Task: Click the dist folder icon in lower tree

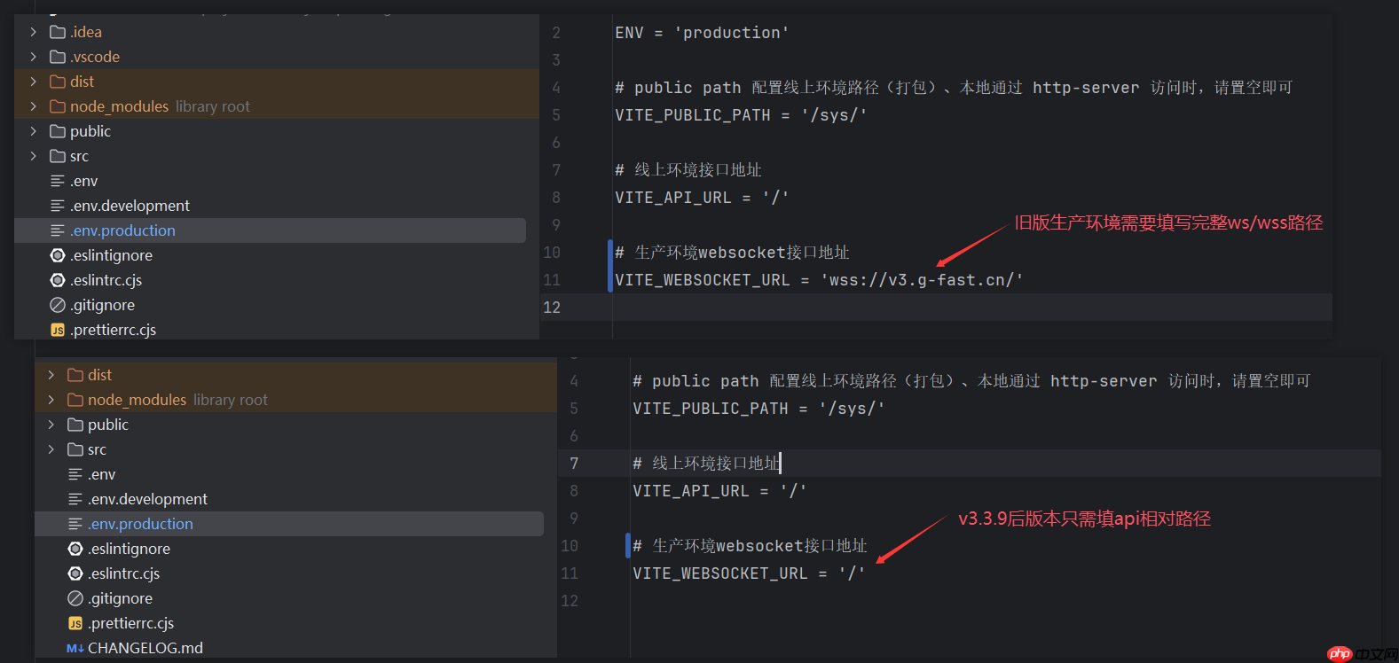Action: pos(75,375)
